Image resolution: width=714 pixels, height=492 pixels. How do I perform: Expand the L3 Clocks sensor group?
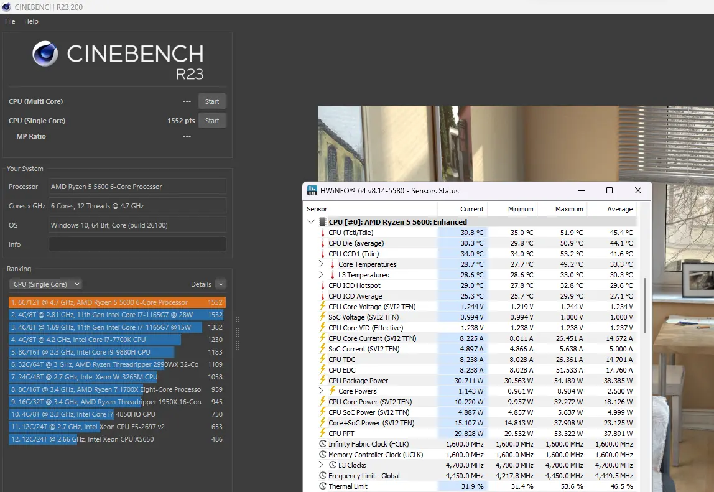tap(320, 465)
